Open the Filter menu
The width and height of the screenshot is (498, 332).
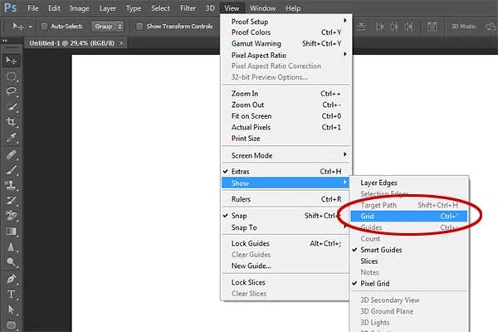[x=188, y=8]
